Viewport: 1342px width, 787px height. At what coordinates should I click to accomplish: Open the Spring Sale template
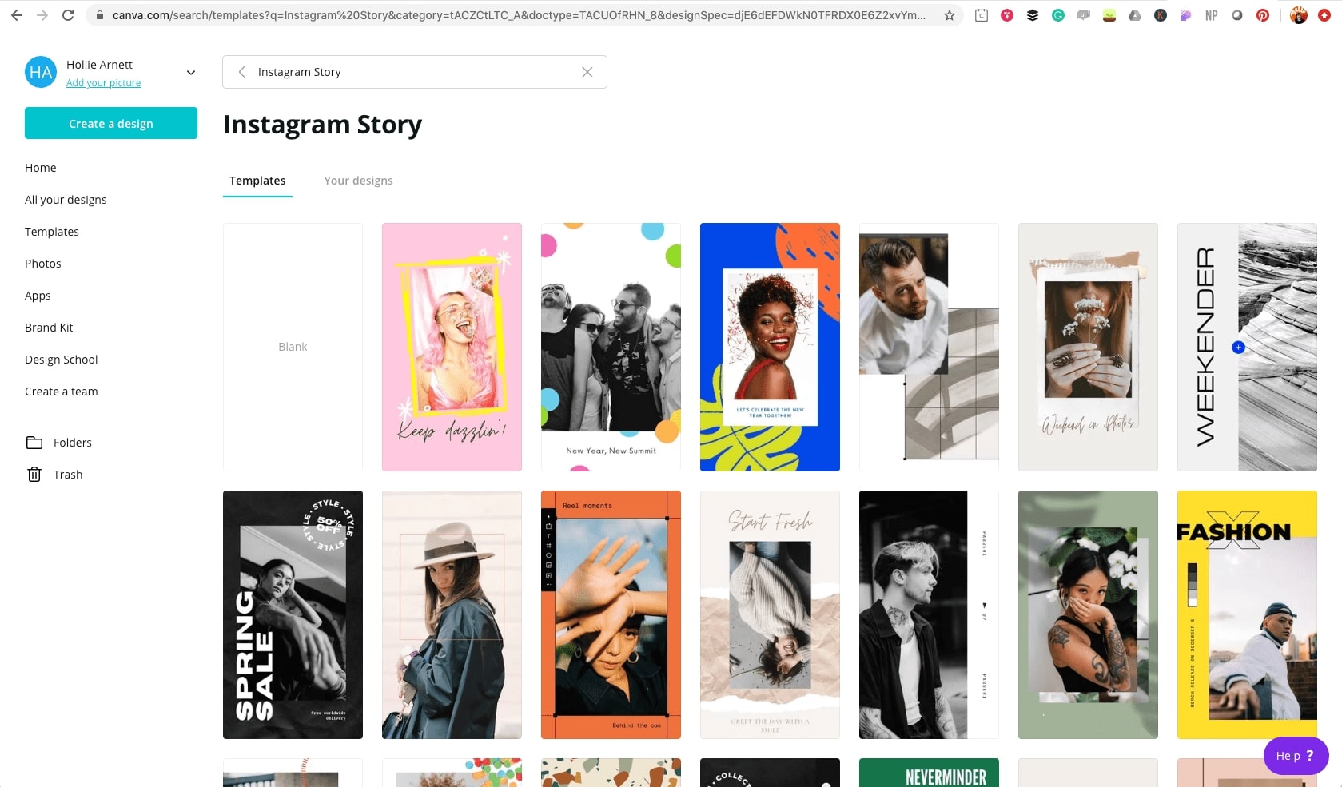coord(293,614)
